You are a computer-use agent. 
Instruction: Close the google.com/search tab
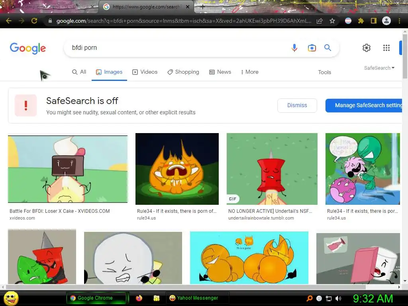coord(188,7)
